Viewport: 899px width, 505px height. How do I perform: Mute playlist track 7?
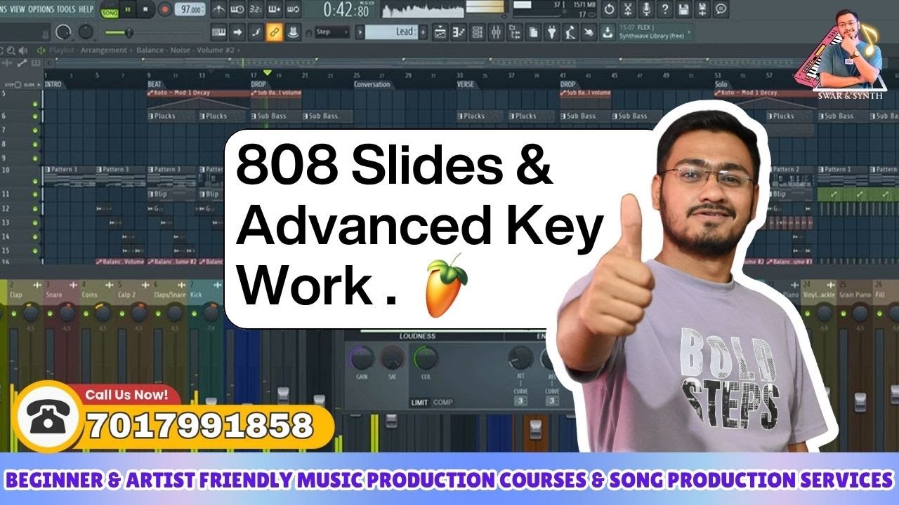[x=35, y=130]
